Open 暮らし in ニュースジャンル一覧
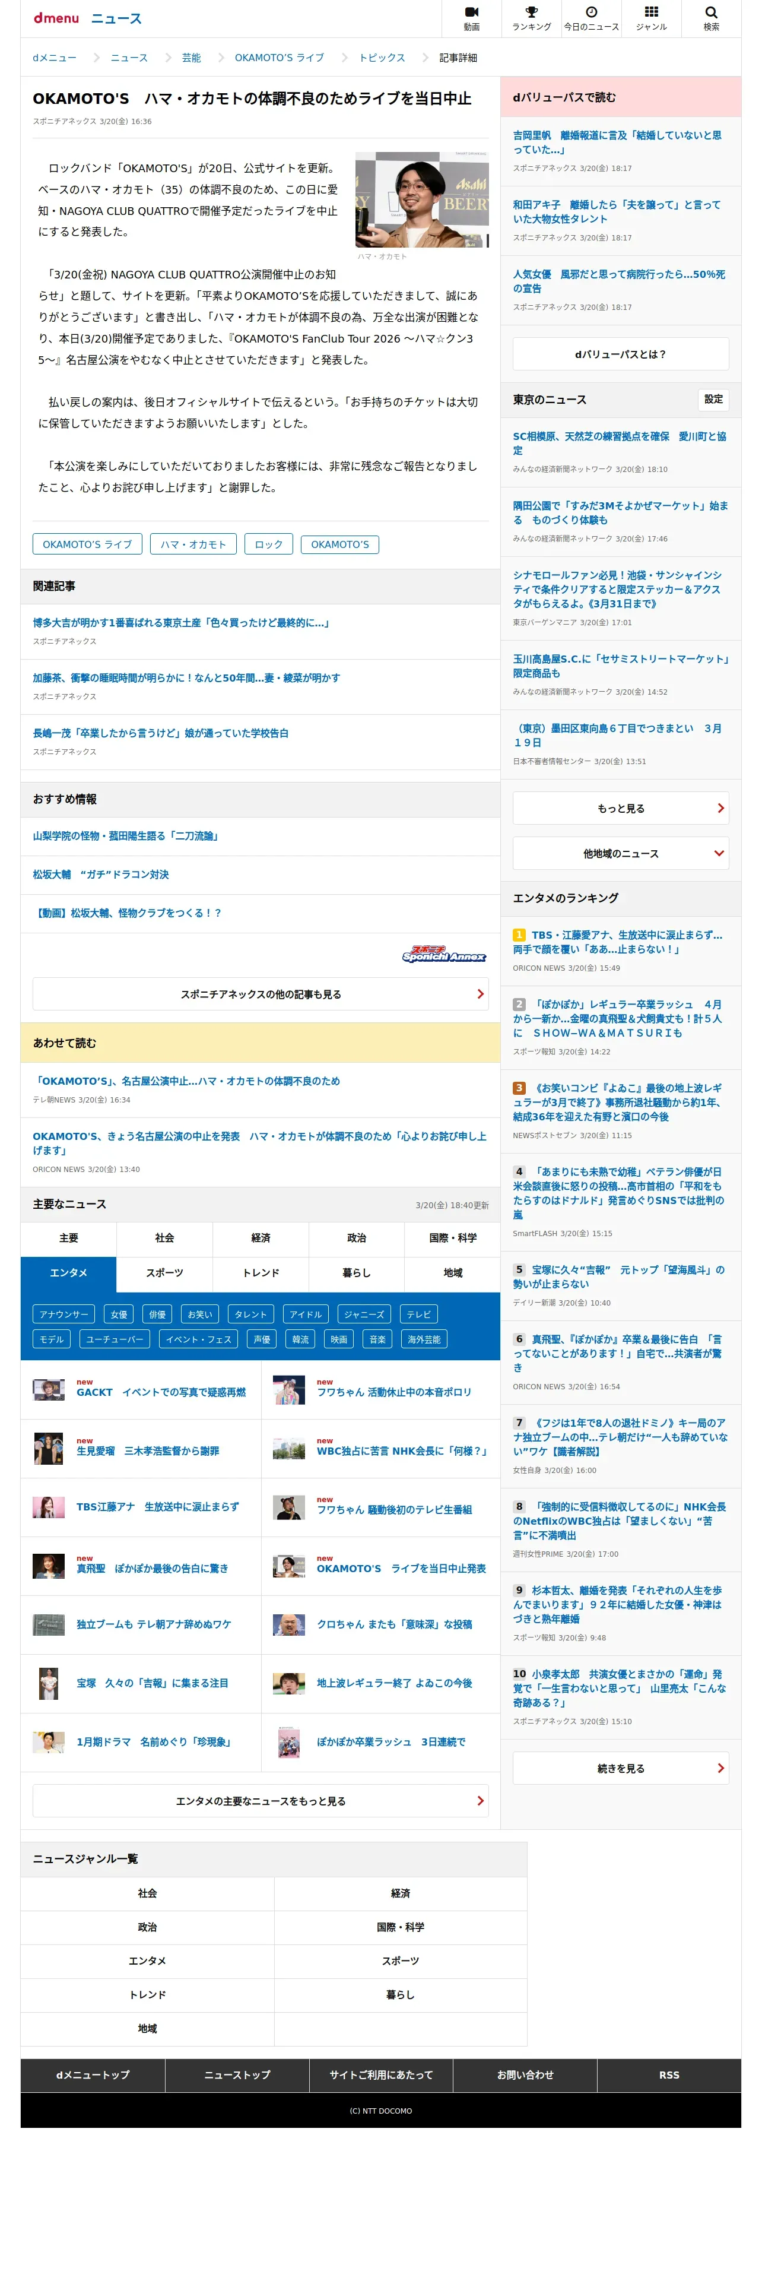Image resolution: width=762 pixels, height=2287 pixels. click(x=400, y=1994)
